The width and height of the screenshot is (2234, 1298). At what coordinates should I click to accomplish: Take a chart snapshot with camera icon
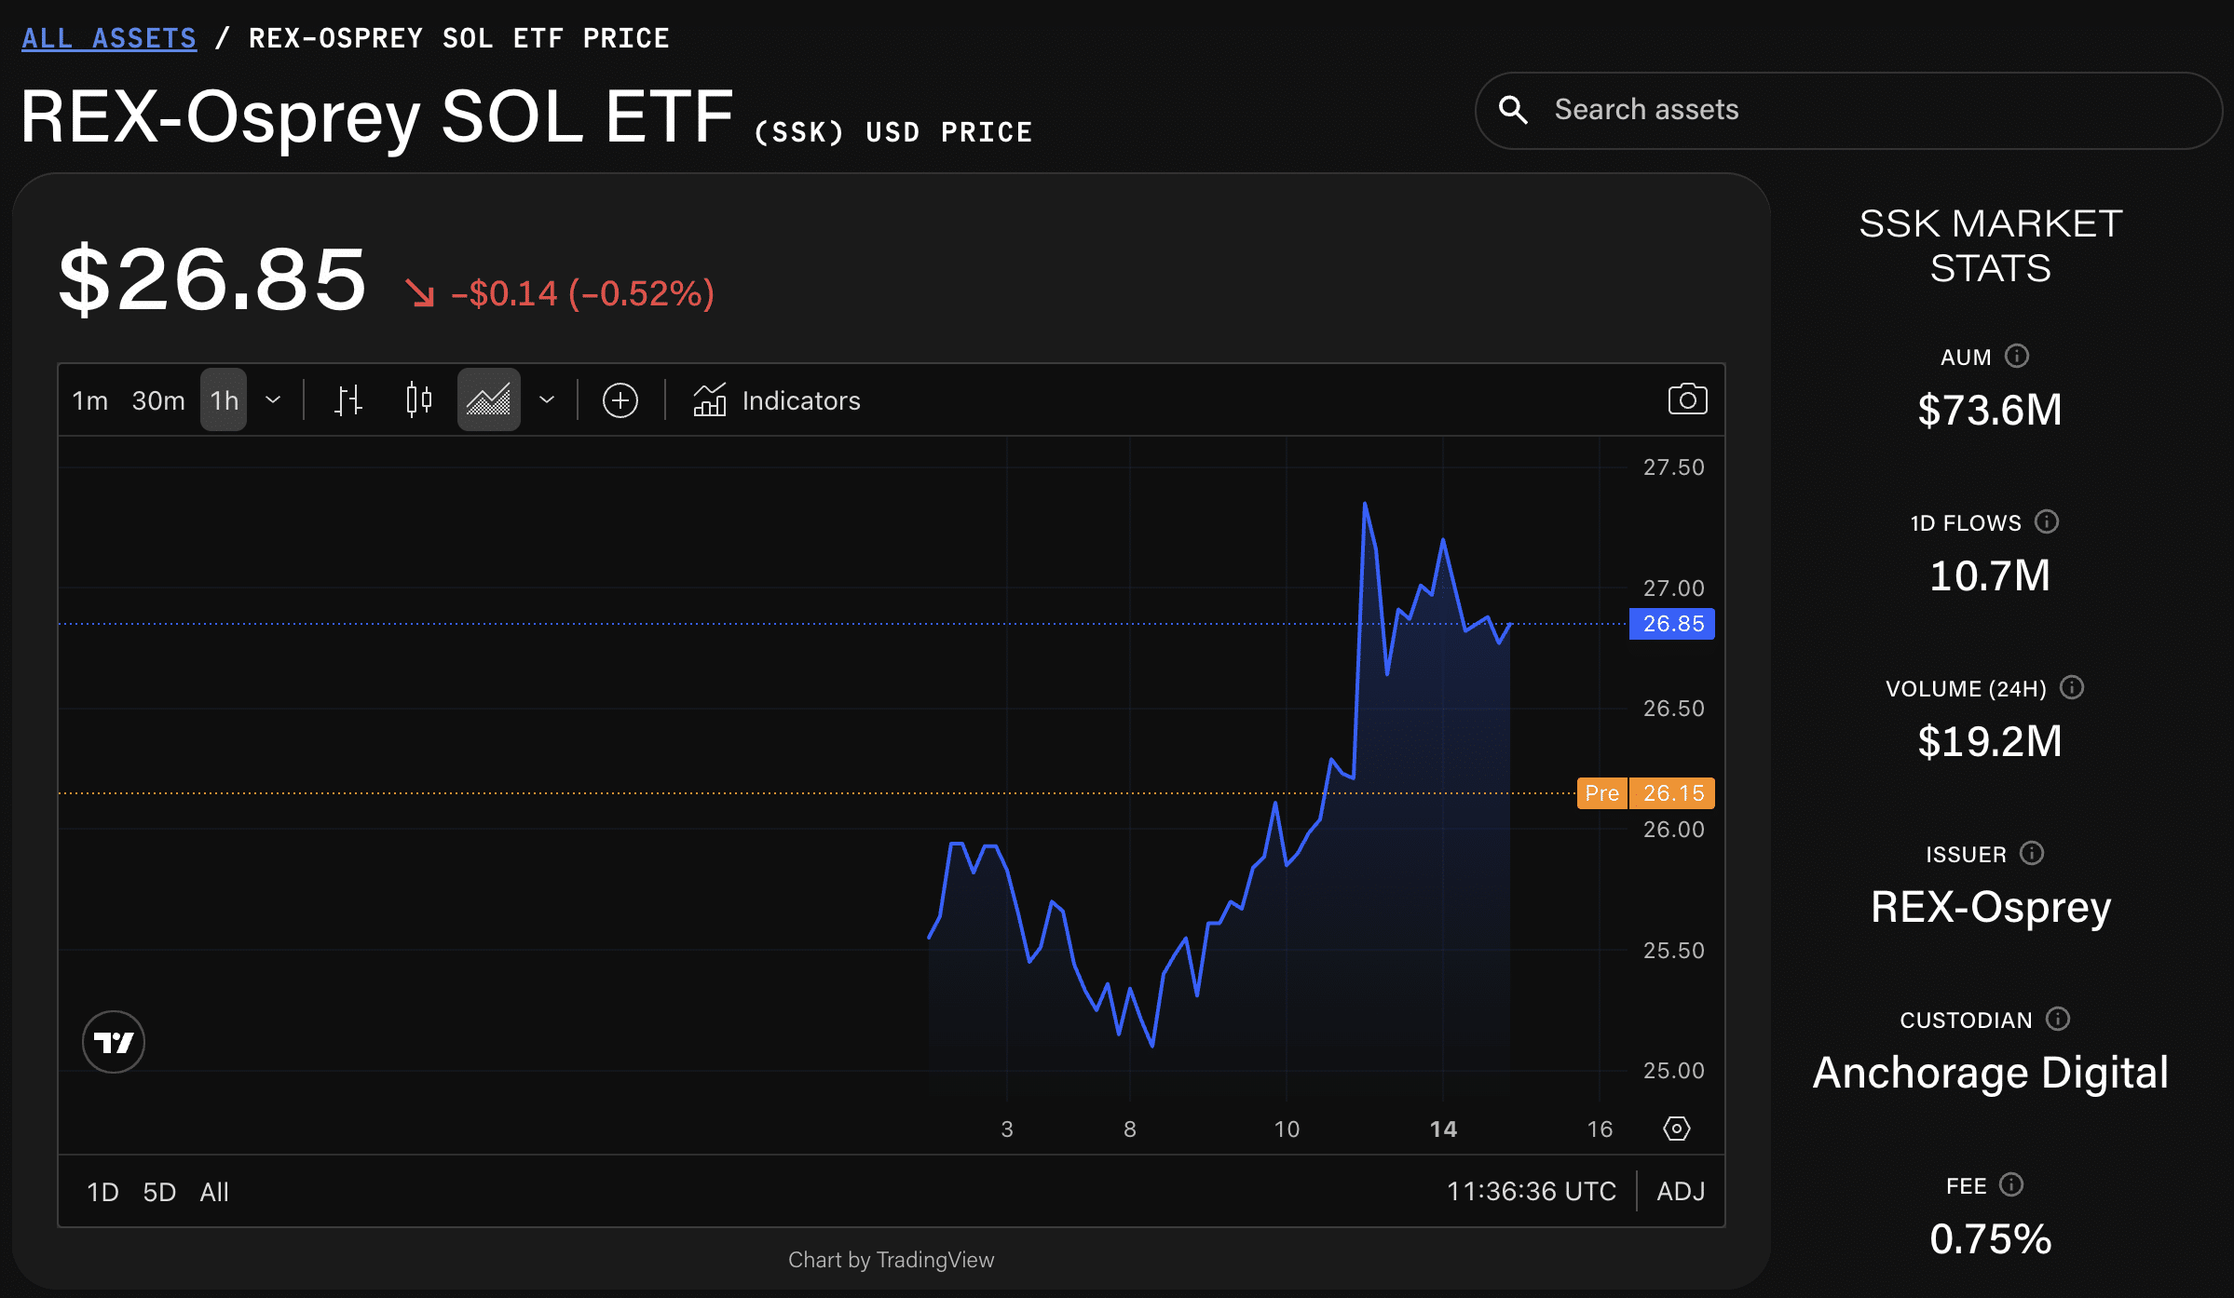pos(1687,400)
